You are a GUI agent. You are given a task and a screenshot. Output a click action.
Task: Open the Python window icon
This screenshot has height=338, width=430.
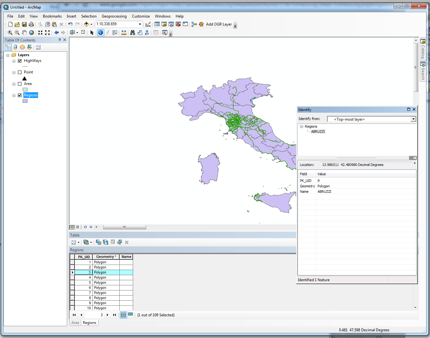click(185, 24)
